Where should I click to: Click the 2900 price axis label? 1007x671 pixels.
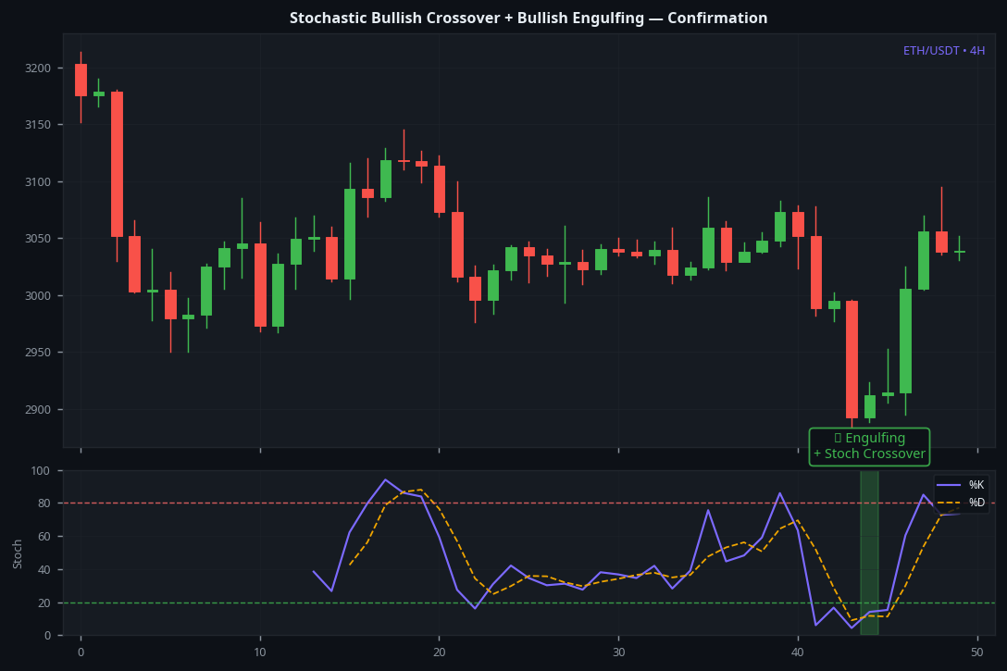pyautogui.click(x=37, y=409)
